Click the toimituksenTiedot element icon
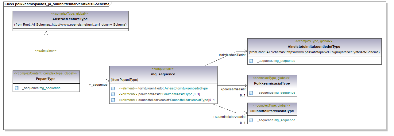The height and width of the screenshot is (136, 394). (x=113, y=88)
